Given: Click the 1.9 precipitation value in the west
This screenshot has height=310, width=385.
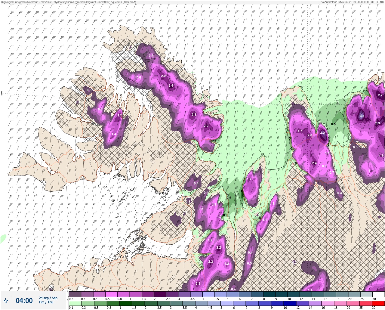Looking at the screenshot, I should (119, 115).
